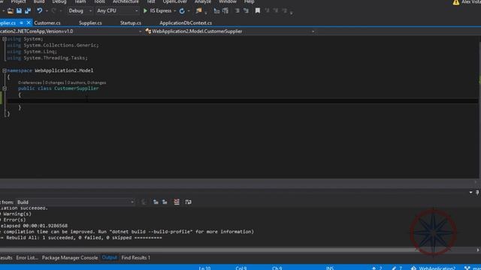Image resolution: width=481 pixels, height=270 pixels.
Task: Open the Any CPU platform dropdown
Action: (x=117, y=10)
